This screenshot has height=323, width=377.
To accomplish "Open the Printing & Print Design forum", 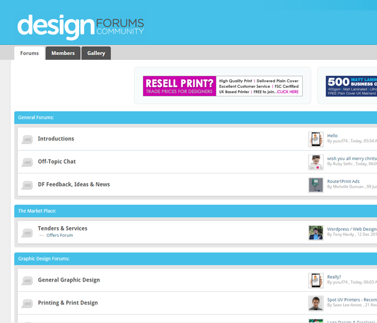I will pyautogui.click(x=68, y=303).
